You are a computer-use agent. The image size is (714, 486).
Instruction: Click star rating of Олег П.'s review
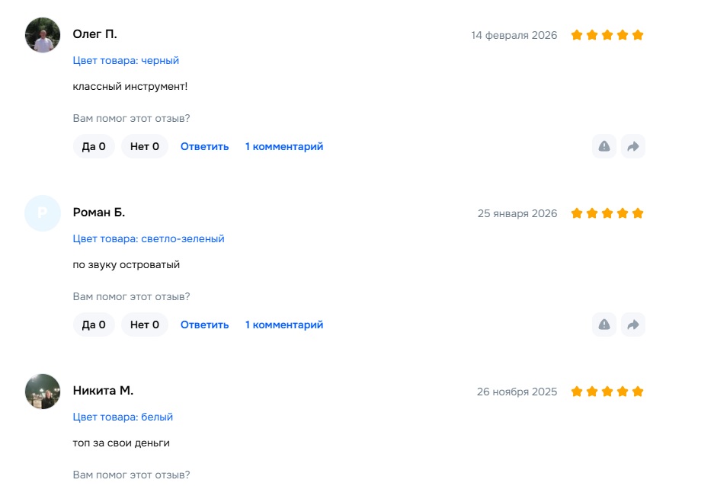[607, 35]
